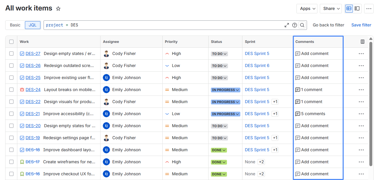Click Go back to filter
This screenshot has width=377, height=180.
pyautogui.click(x=328, y=25)
